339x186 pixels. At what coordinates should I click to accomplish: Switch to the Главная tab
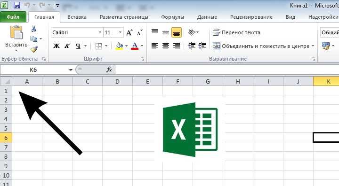pyautogui.click(x=44, y=17)
